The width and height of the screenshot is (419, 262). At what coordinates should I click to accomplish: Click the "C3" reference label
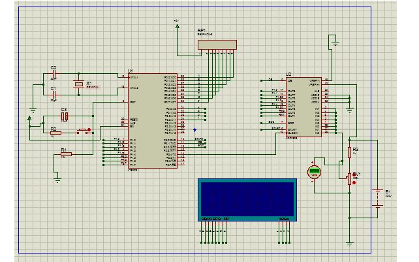point(64,110)
